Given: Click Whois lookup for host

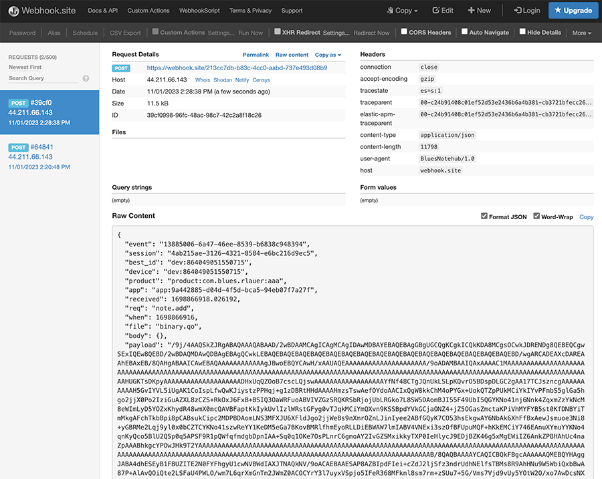Looking at the screenshot, I should pyautogui.click(x=202, y=79).
